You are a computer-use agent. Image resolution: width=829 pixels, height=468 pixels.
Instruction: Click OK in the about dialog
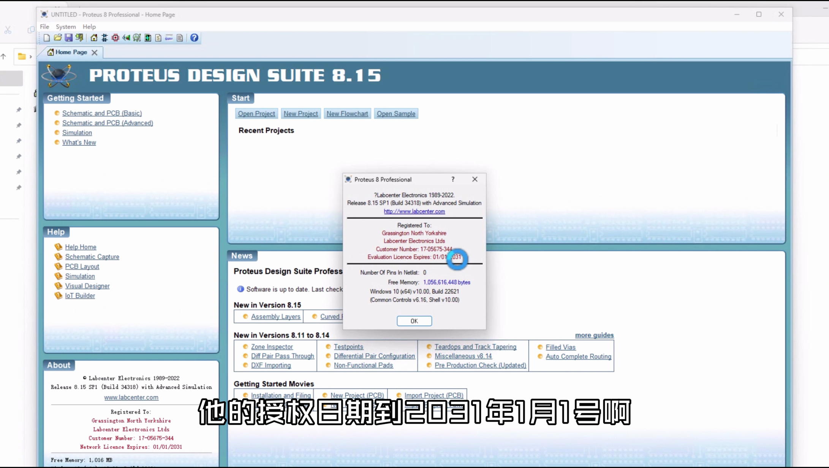[414, 321]
